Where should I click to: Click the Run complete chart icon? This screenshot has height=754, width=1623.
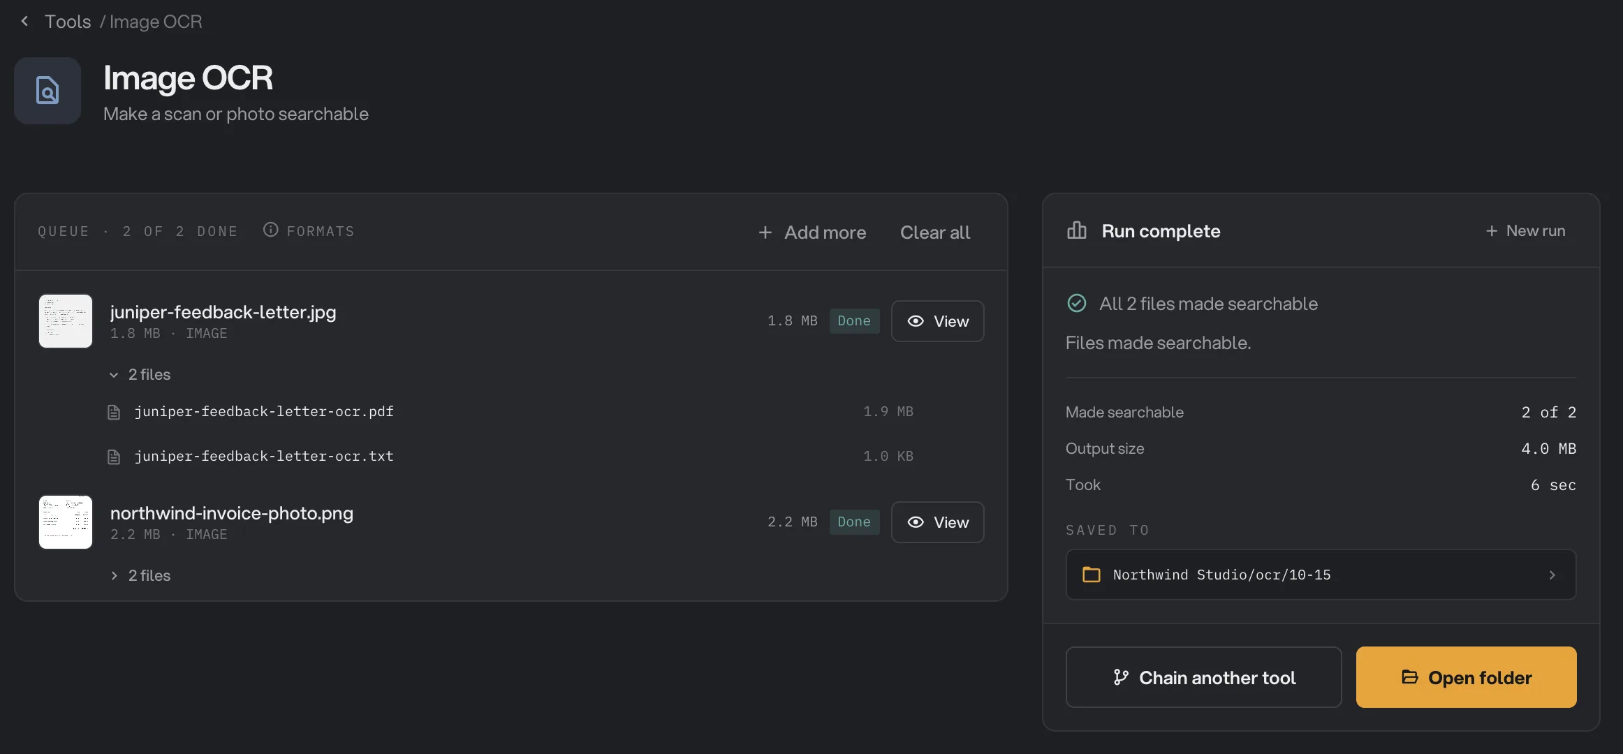(x=1077, y=230)
